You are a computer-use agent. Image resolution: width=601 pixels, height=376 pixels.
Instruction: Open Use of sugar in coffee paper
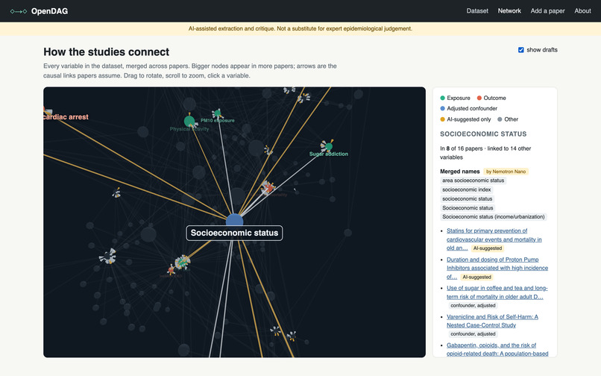click(497, 292)
